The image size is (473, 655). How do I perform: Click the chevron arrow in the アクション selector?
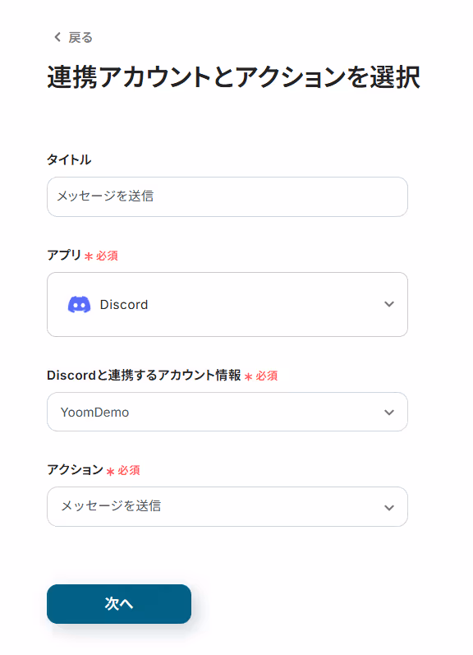click(389, 508)
